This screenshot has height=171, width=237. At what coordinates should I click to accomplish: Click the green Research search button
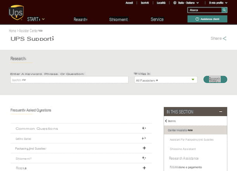tap(215, 79)
